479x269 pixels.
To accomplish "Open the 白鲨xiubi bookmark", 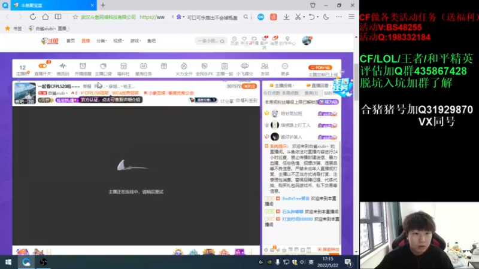I will 49,28.
